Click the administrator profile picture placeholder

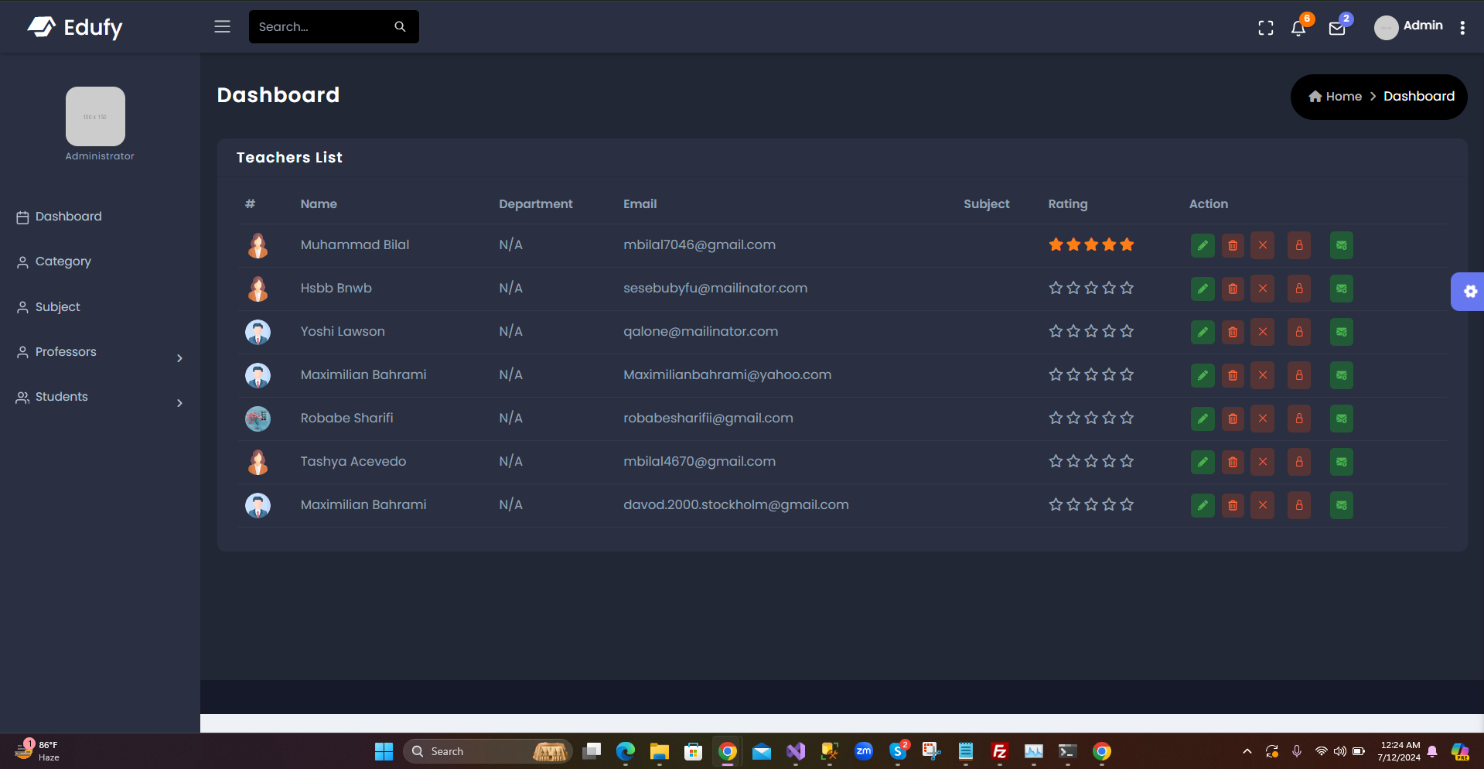tap(95, 116)
